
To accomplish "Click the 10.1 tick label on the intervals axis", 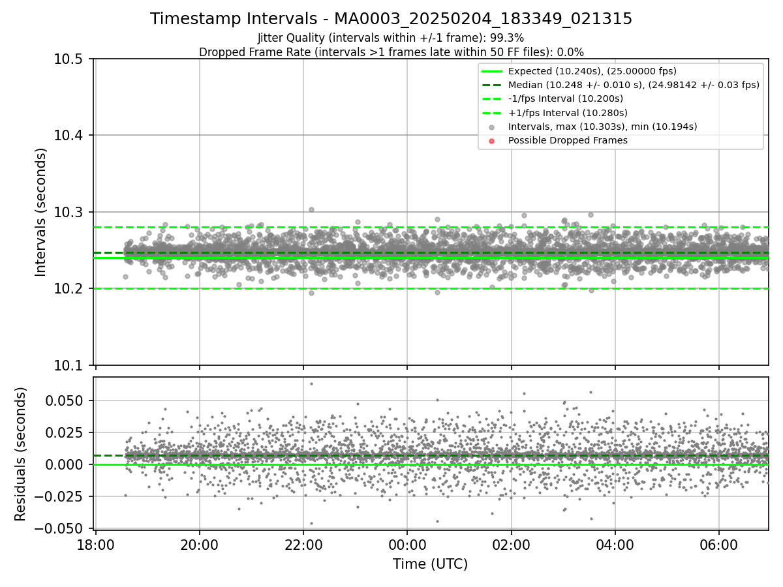I will coord(69,365).
